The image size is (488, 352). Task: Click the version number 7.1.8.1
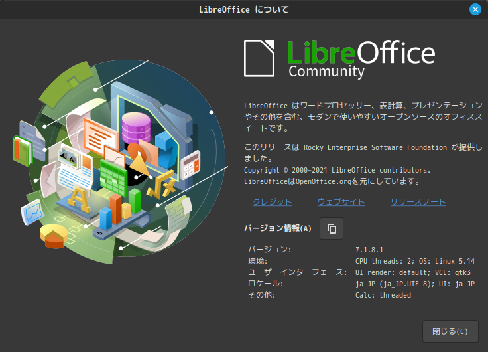369,250
